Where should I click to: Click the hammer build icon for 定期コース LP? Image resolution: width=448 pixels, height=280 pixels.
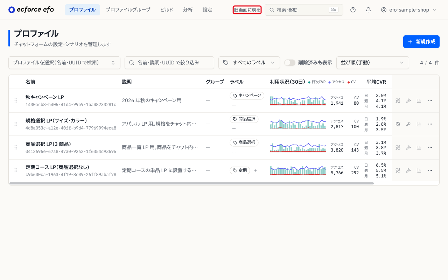[408, 170]
